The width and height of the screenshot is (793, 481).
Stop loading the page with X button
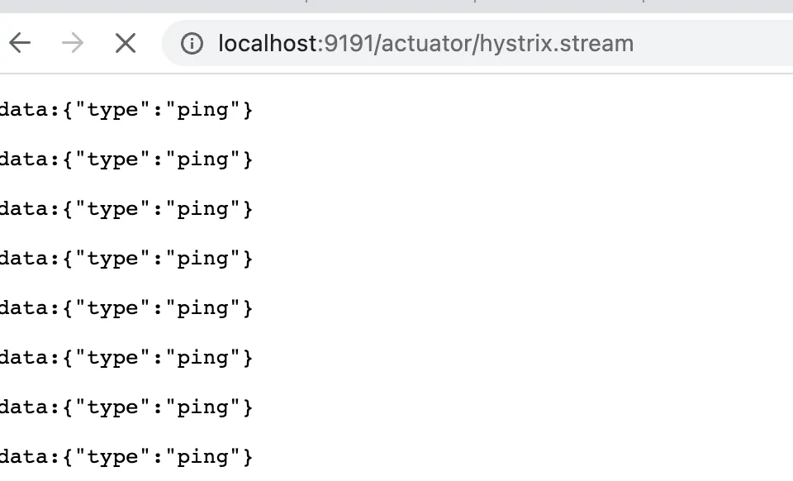click(x=126, y=43)
